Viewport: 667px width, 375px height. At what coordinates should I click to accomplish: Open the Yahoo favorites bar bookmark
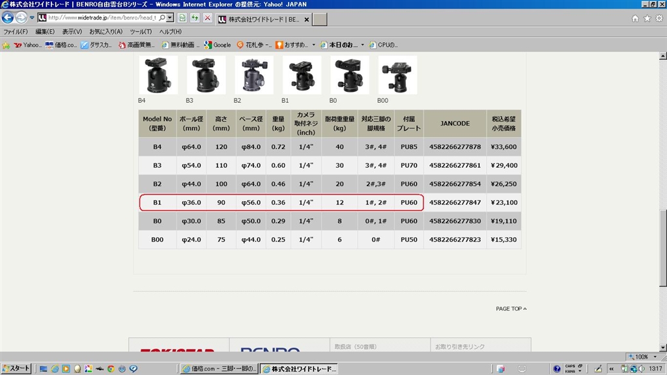[27, 45]
